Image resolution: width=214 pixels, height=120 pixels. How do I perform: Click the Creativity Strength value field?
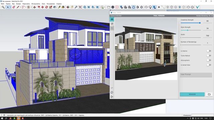(207, 21)
